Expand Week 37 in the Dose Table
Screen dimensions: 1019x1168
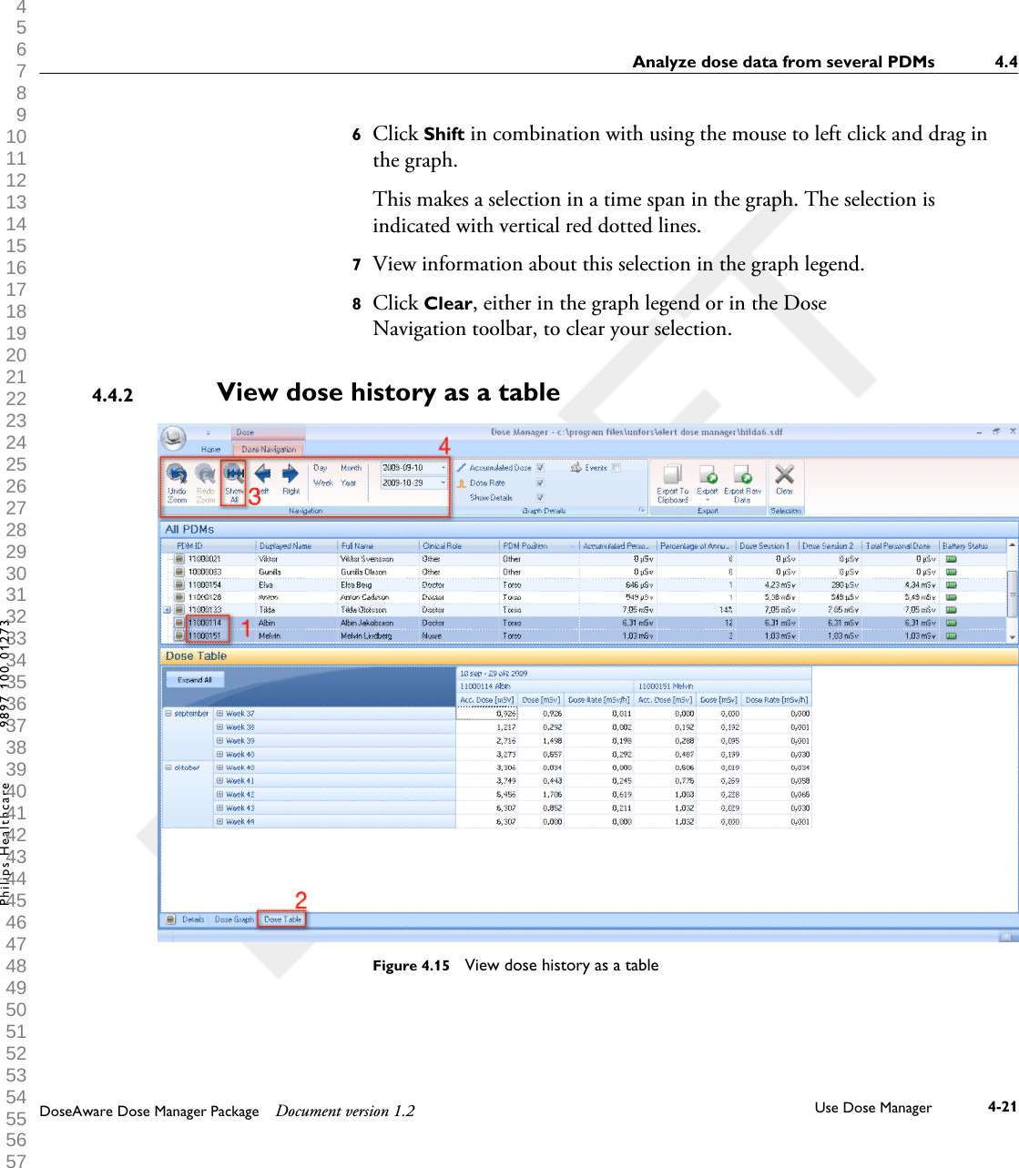coord(219,713)
